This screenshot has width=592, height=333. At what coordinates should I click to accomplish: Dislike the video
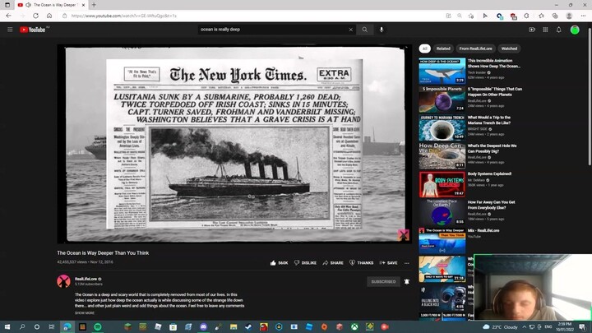(305, 263)
